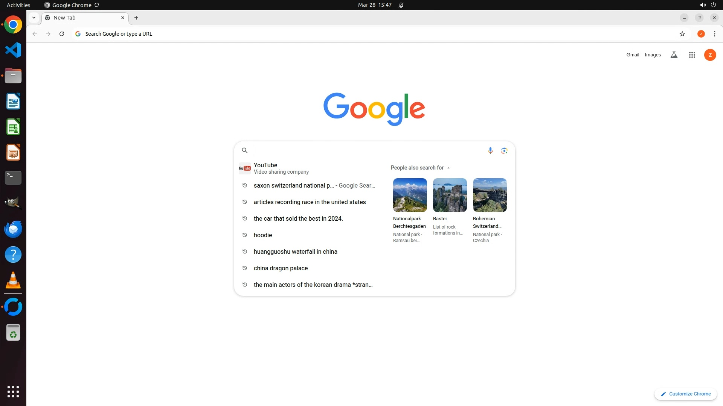Open the Activities menu
The image size is (723, 406).
tap(18, 5)
